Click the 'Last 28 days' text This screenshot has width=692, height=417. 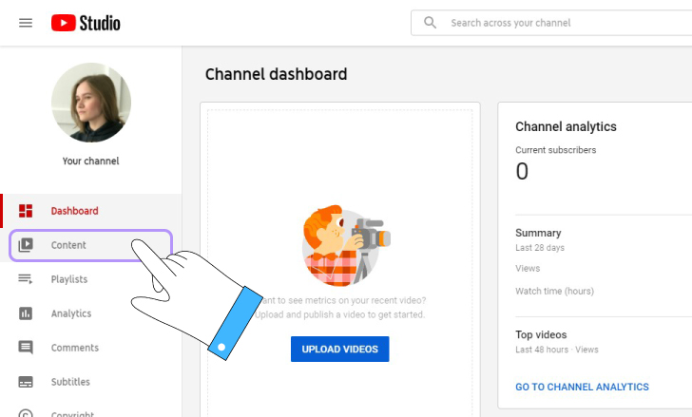[x=540, y=248]
